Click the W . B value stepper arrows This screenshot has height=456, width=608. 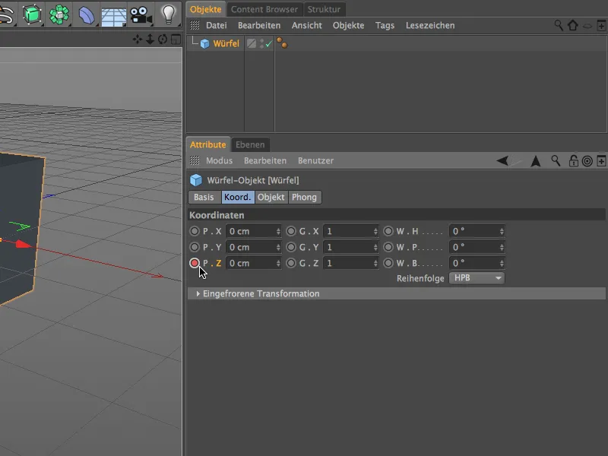pyautogui.click(x=502, y=263)
